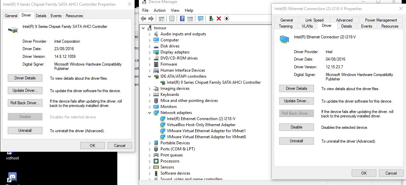406x185 pixels.
Task: Click the Forward arrow in Device Manager toolbar
Action: click(151, 18)
